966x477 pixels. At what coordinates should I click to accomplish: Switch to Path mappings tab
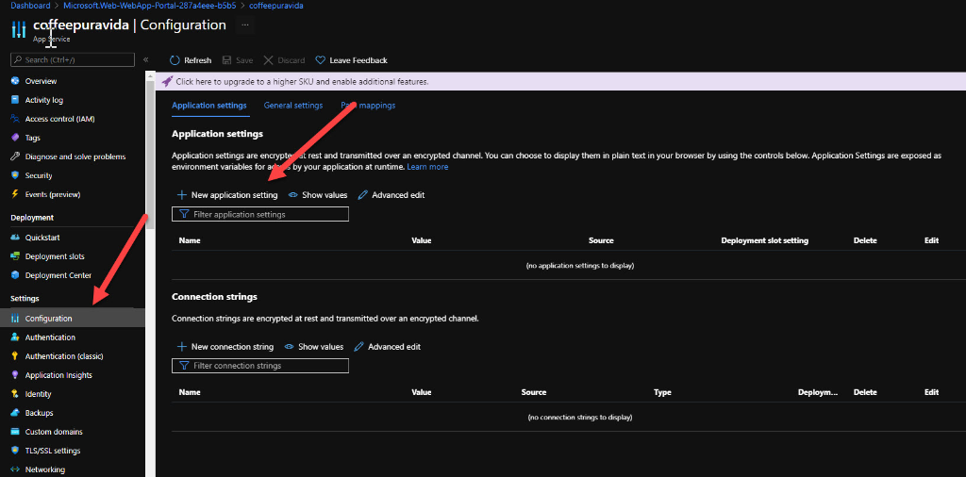coord(368,106)
